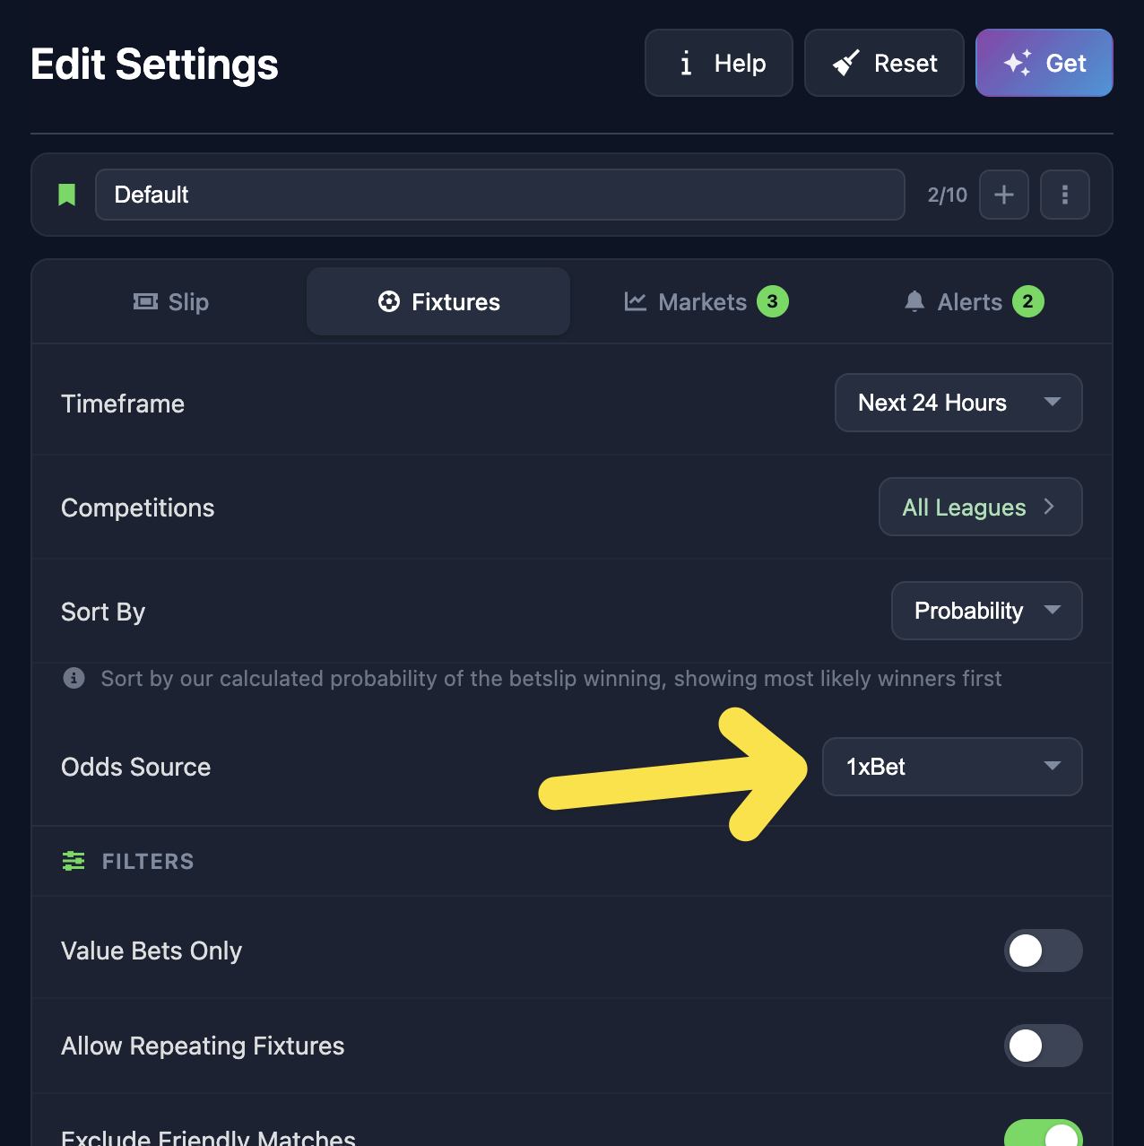Click the Help button

point(719,63)
